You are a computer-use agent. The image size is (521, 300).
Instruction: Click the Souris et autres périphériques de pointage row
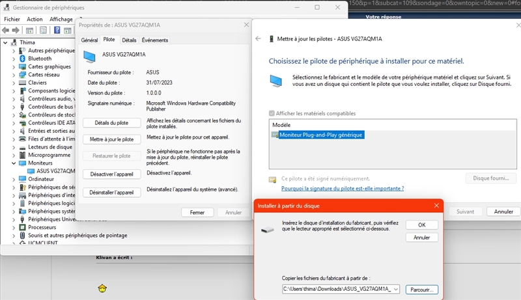77,236
